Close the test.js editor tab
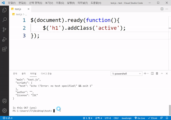 pyautogui.click(x=28, y=9)
